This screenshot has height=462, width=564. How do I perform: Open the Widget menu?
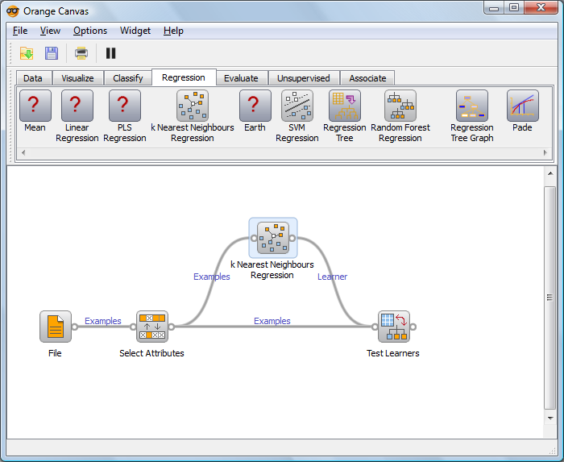click(x=135, y=31)
